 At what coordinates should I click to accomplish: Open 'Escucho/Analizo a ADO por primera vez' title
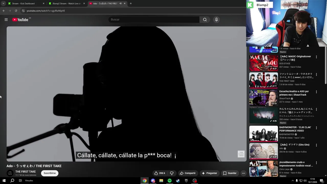pos(294,93)
